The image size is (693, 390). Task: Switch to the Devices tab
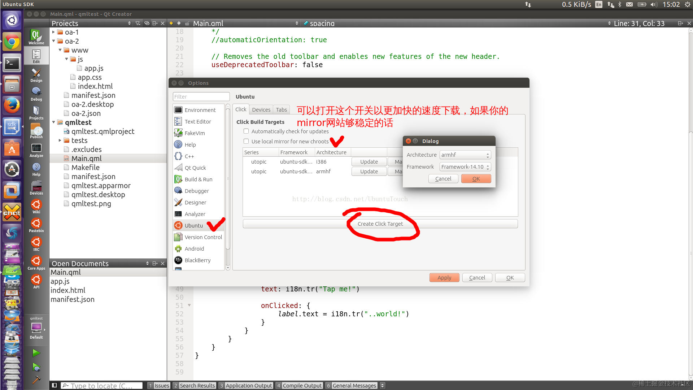point(261,110)
